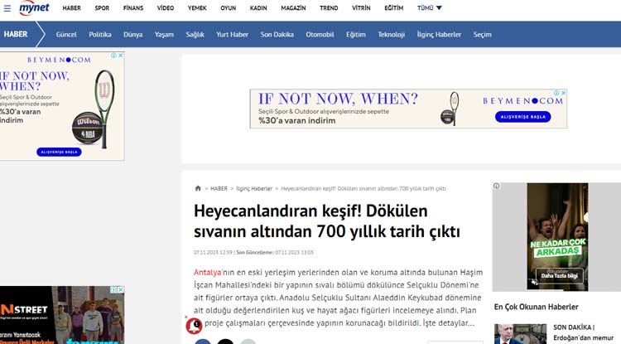Expand the TÜMÜ dropdown menu
This screenshot has width=621, height=344.
pos(430,8)
